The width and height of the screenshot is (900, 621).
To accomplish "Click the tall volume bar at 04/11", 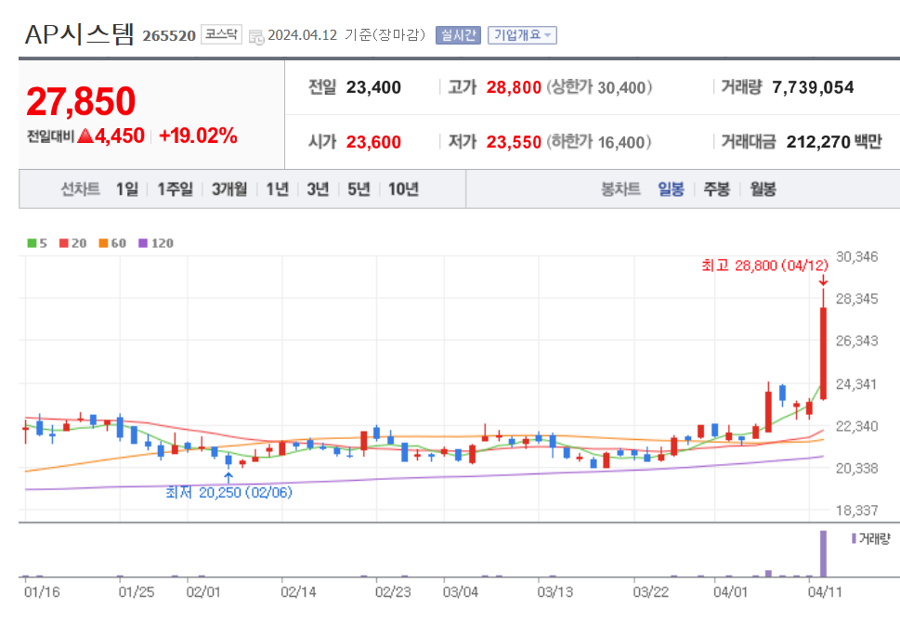I will 823,553.
